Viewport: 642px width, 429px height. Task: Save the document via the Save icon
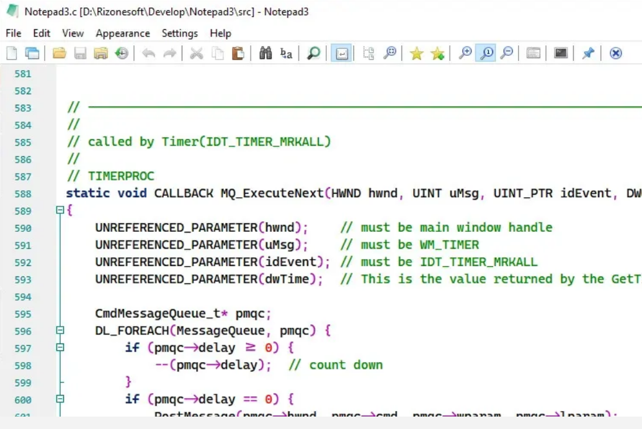pos(80,53)
